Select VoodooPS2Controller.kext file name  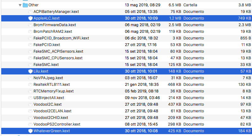tap(57, 124)
